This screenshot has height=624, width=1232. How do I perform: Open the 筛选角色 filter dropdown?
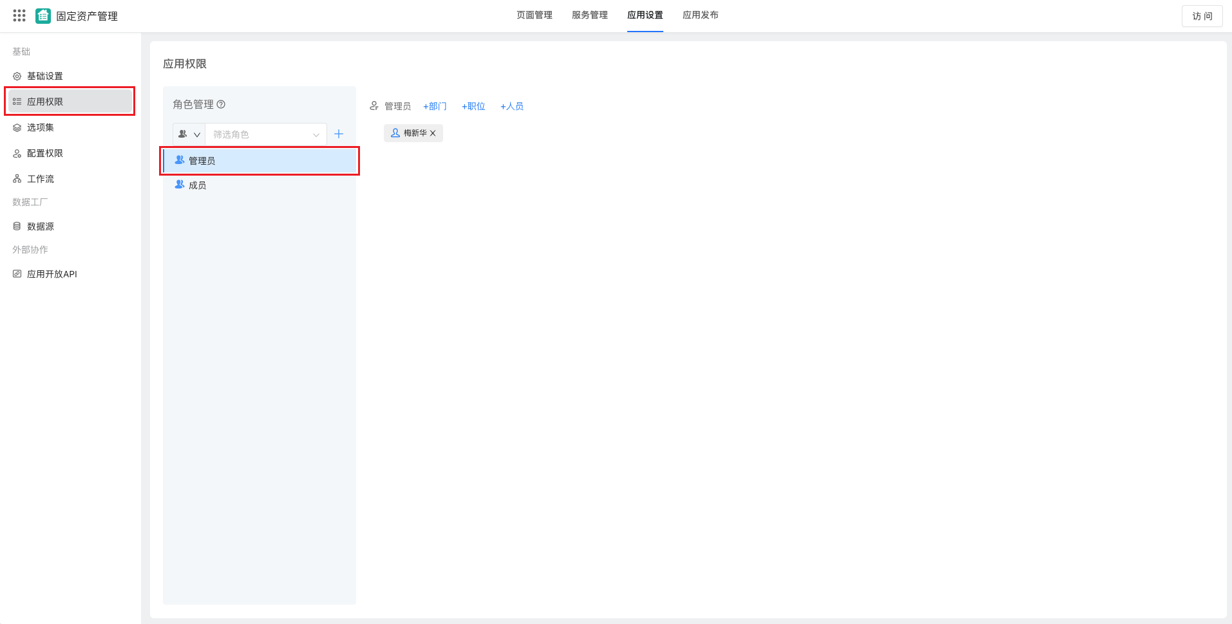point(265,134)
